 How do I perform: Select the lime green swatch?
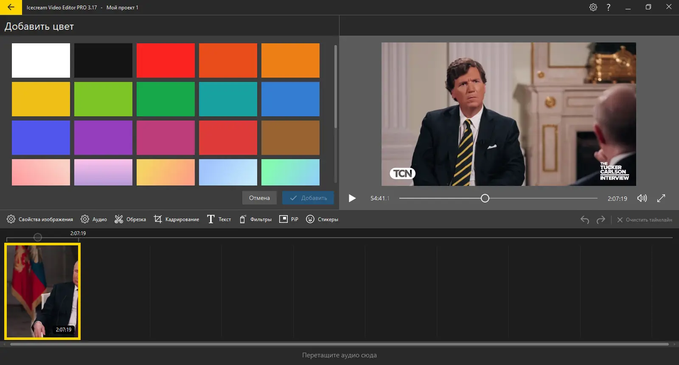click(103, 99)
